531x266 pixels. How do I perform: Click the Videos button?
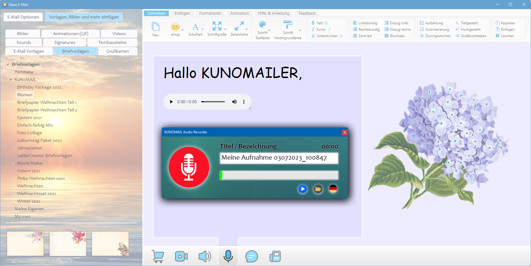point(119,34)
